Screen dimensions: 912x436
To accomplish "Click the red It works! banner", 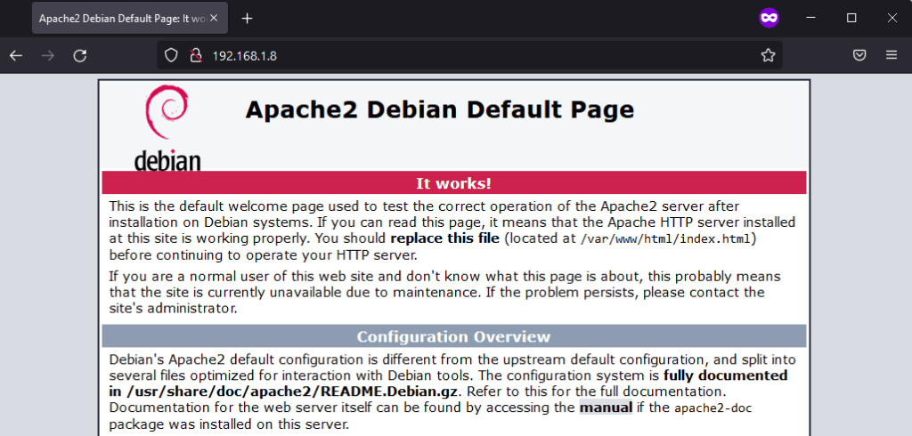I will pos(453,183).
